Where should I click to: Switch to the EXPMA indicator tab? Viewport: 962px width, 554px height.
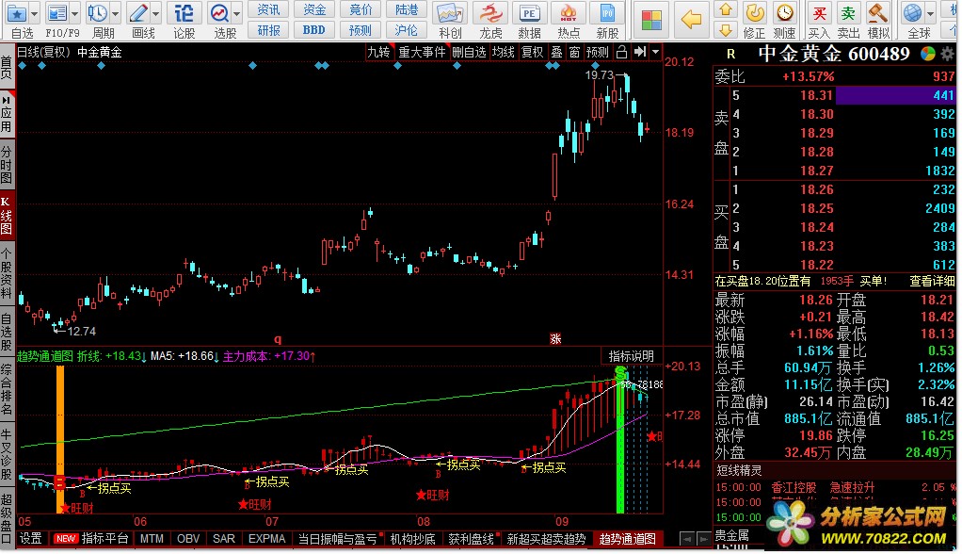(266, 539)
